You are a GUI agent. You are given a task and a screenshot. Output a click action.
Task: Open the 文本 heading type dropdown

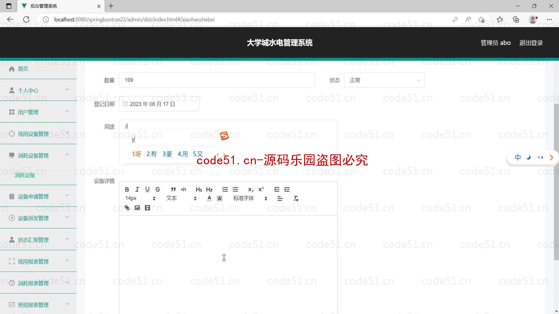click(x=181, y=198)
